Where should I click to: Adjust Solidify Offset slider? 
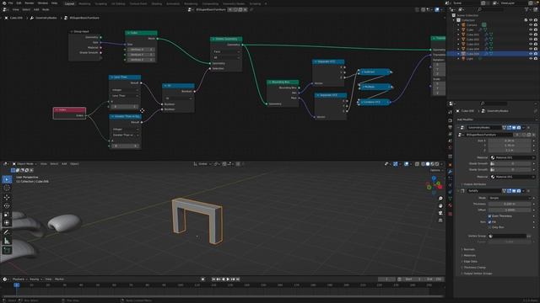click(510, 210)
